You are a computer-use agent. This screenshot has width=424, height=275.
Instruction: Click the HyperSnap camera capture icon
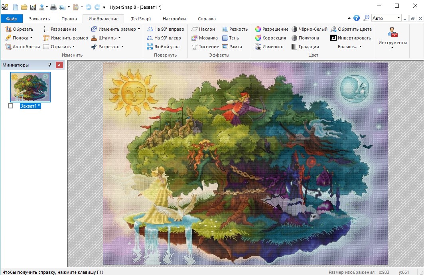(x=5, y=7)
